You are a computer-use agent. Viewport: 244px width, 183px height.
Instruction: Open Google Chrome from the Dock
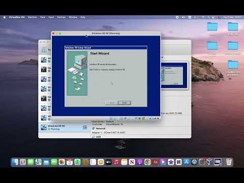coord(147,162)
